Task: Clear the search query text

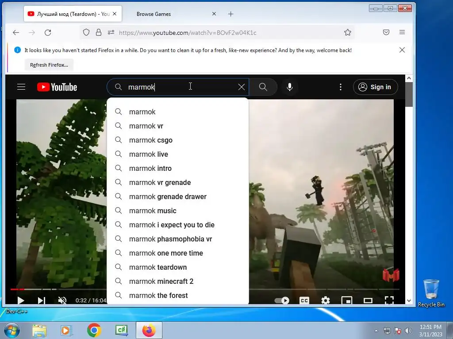Action: click(x=242, y=87)
